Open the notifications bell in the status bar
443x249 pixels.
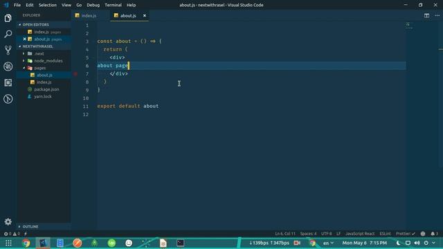coord(434,234)
